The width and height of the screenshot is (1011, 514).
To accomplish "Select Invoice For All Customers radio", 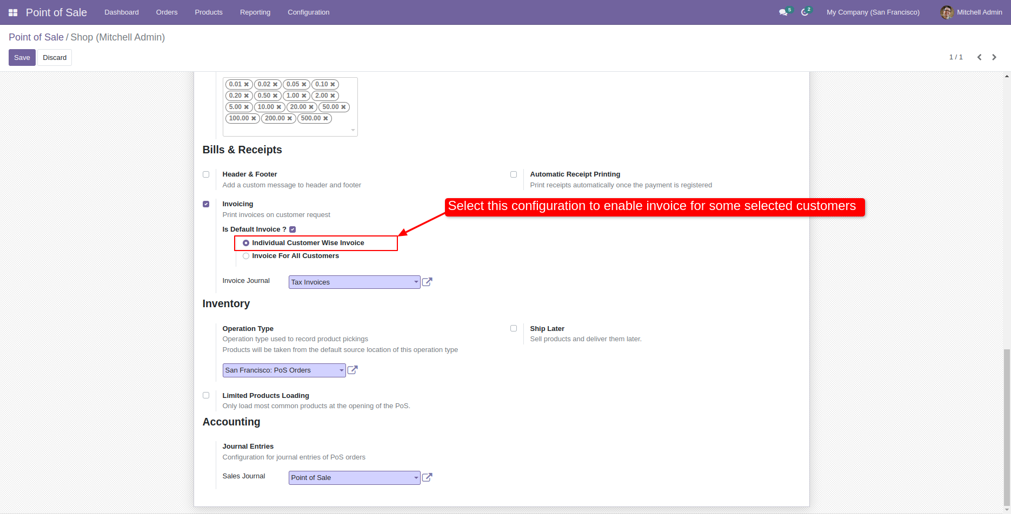I will pyautogui.click(x=246, y=256).
